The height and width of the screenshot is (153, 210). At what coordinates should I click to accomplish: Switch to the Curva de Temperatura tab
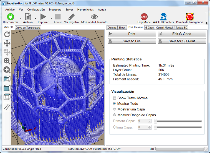pyautogui.click(x=28, y=28)
